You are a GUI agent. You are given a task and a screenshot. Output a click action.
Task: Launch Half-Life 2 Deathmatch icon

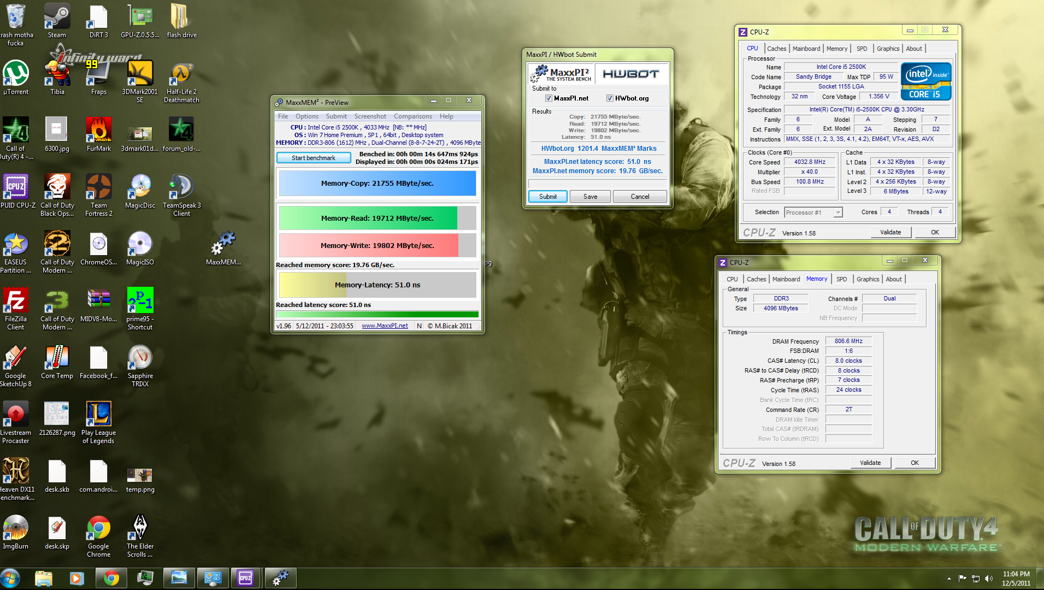[x=181, y=82]
